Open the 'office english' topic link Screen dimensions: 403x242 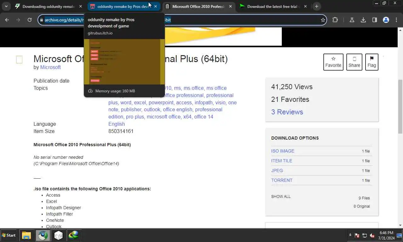(x=178, y=109)
